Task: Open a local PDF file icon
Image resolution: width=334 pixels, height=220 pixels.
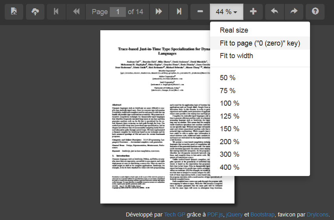Action: coord(14,11)
